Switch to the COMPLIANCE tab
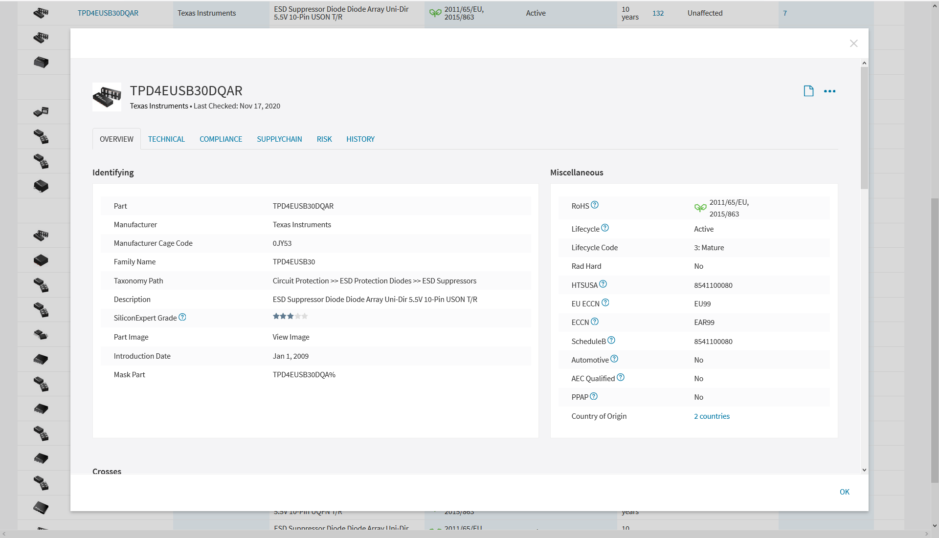Viewport: 939px width, 538px height. pyautogui.click(x=221, y=139)
